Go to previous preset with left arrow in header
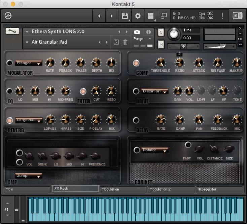The width and height of the screenshot is (247, 224). (99, 16)
